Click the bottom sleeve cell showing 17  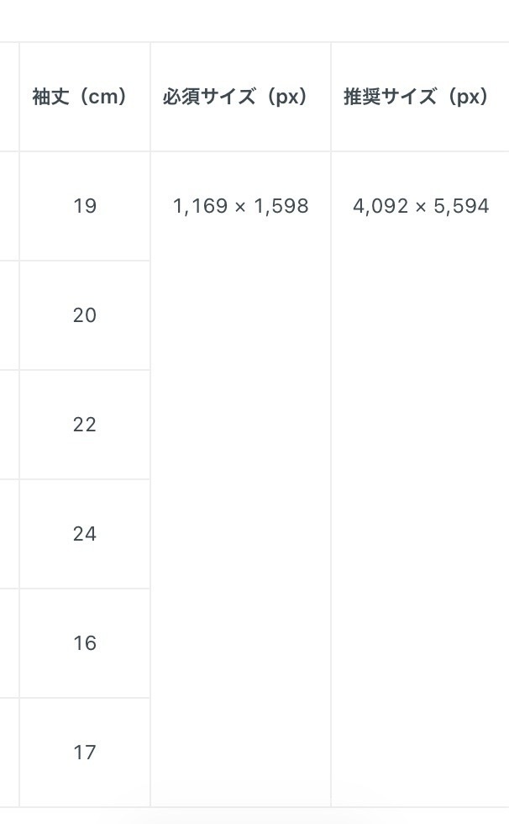pos(85,753)
